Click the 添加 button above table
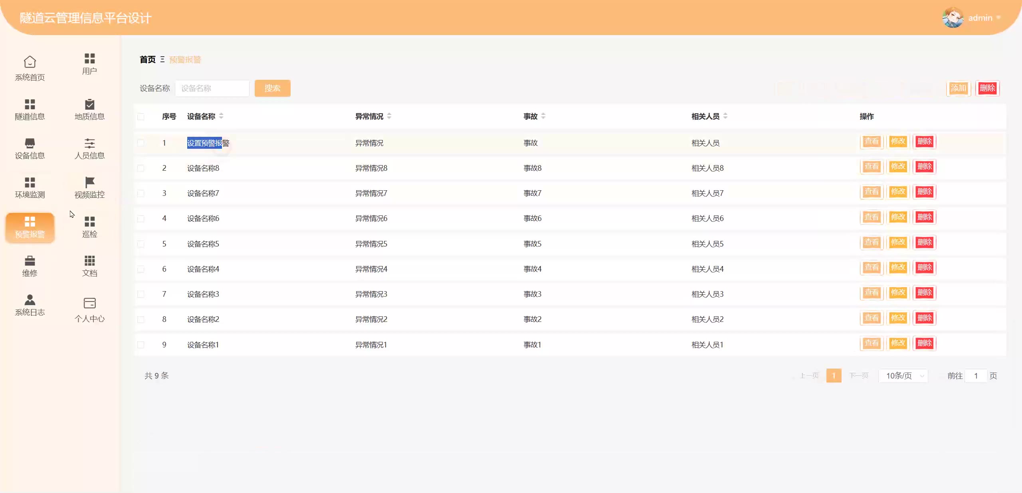The width and height of the screenshot is (1022, 493). point(958,88)
